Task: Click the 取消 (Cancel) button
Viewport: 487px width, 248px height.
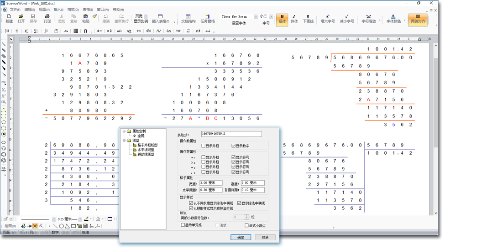Action: (x=265, y=237)
